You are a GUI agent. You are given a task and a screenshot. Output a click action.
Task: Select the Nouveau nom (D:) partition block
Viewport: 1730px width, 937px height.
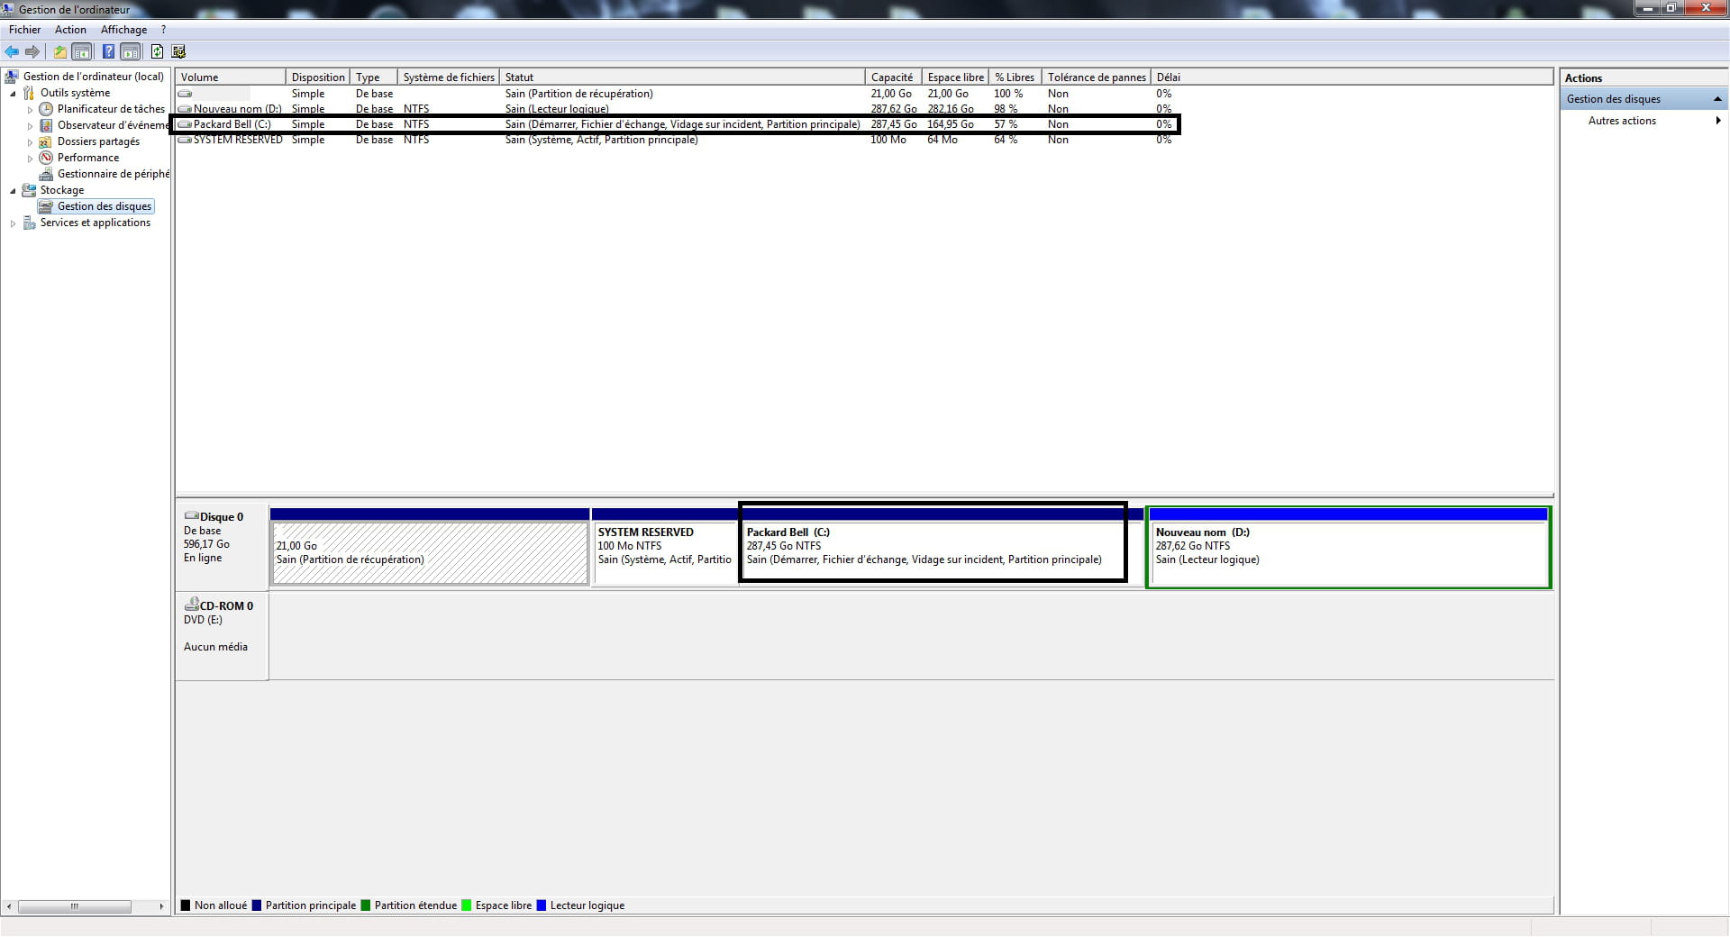1349,548
